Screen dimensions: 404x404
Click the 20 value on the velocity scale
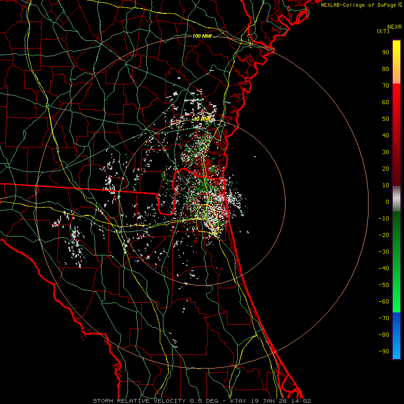click(x=386, y=169)
